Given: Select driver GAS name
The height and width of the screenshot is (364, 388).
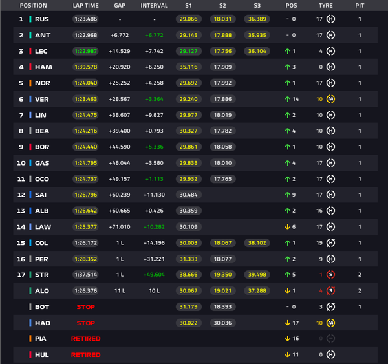Looking at the screenshot, I should pos(42,163).
